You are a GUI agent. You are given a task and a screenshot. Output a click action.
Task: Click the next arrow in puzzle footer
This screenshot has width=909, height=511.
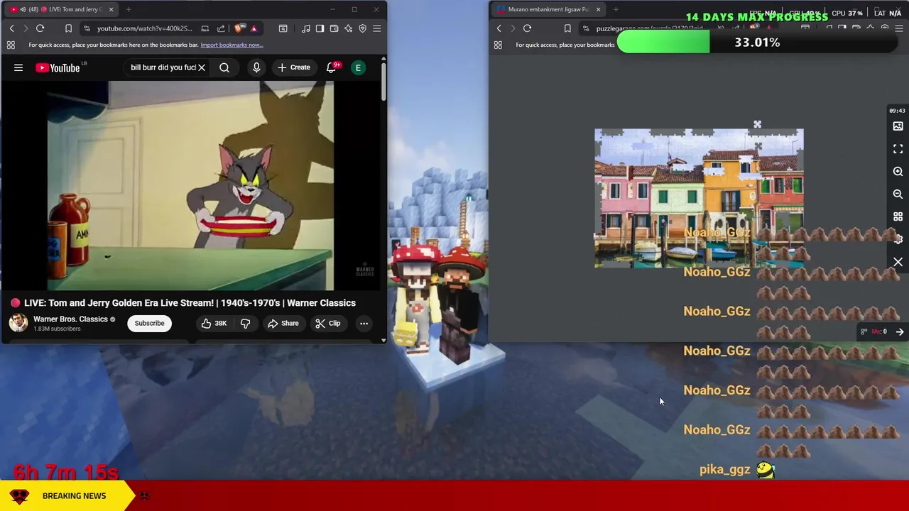900,331
